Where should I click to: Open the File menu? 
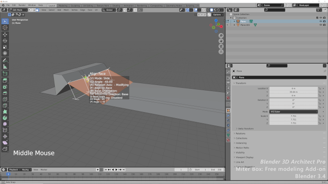[x=8, y=5]
